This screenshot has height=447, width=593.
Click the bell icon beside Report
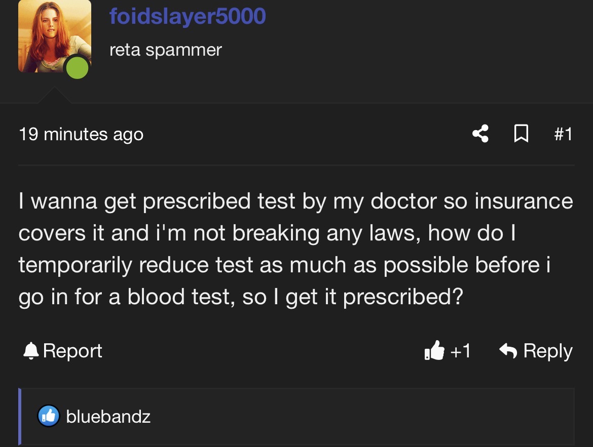pyautogui.click(x=31, y=351)
